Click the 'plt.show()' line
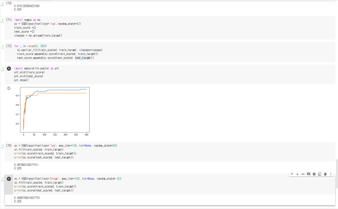This screenshot has height=209, width=338. click(21, 80)
